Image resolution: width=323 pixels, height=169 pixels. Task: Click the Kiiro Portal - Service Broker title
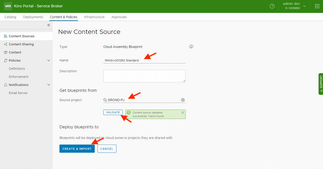tap(38, 6)
